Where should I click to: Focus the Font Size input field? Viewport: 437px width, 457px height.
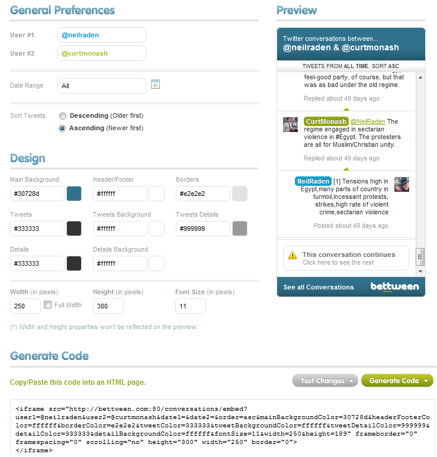click(190, 306)
